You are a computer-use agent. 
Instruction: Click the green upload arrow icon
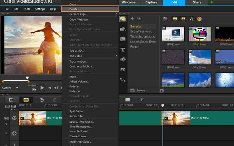coord(212,2)
